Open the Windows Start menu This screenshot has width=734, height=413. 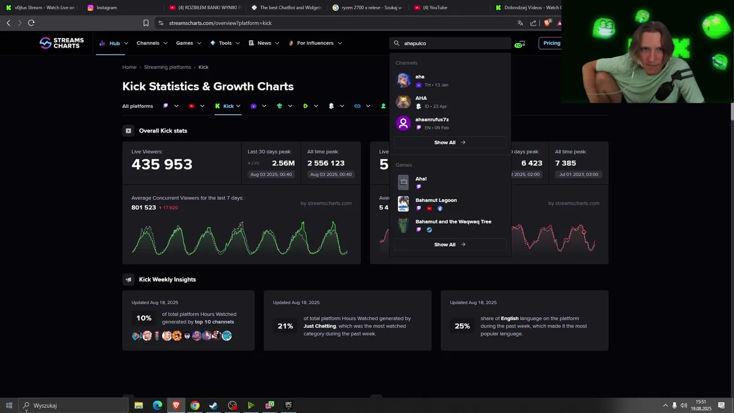(9, 406)
